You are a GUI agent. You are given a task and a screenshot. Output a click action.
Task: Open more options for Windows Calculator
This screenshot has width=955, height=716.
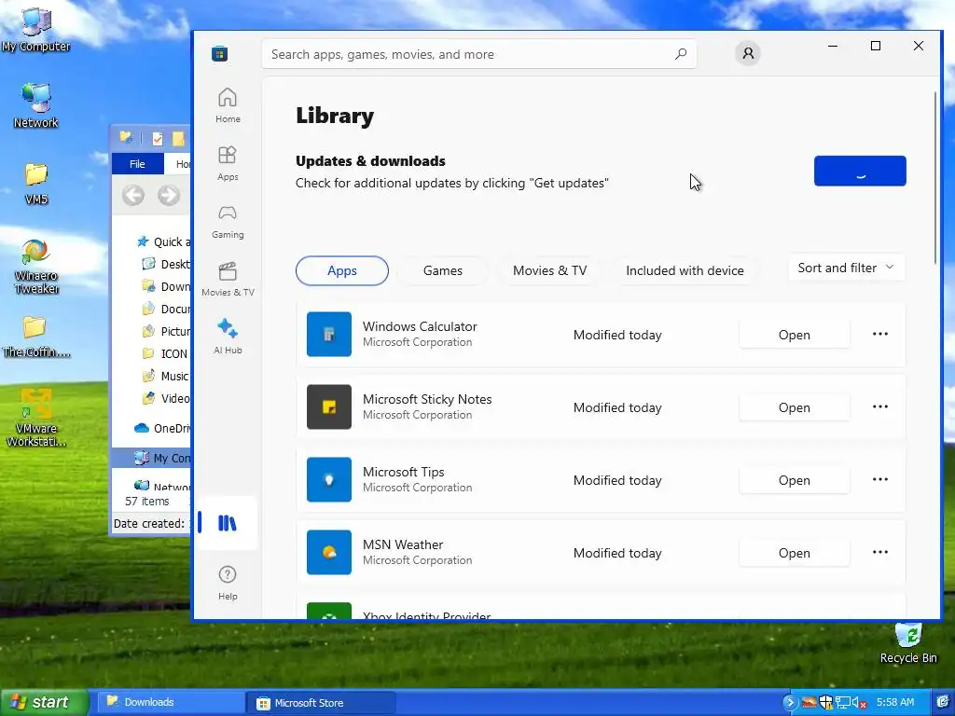click(x=880, y=335)
